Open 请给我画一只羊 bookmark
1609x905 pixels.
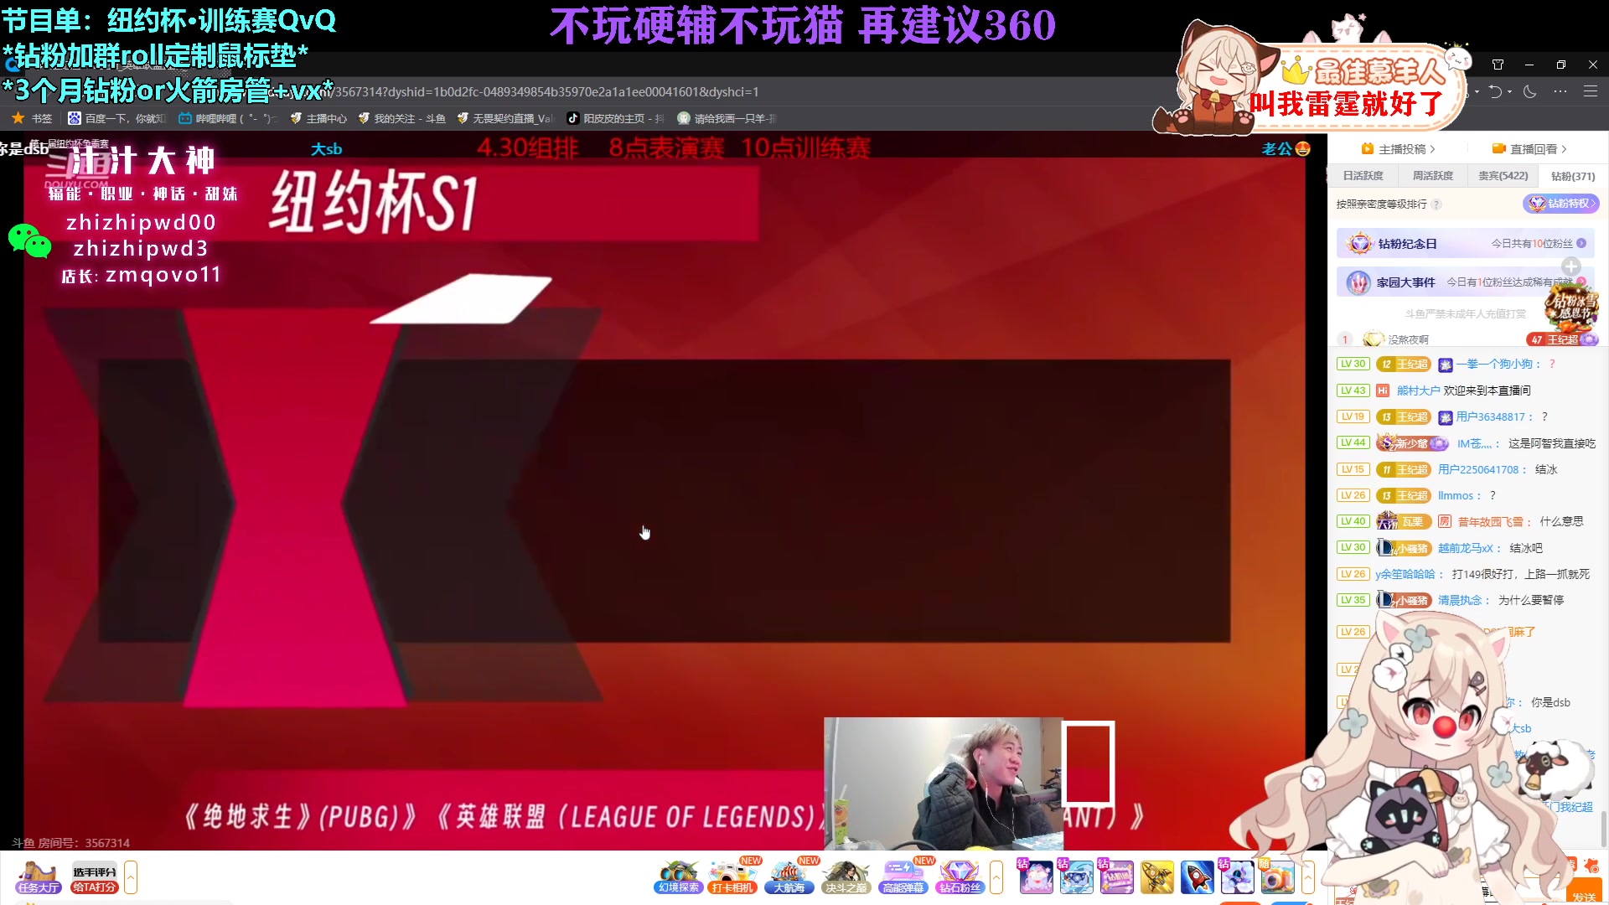point(727,118)
